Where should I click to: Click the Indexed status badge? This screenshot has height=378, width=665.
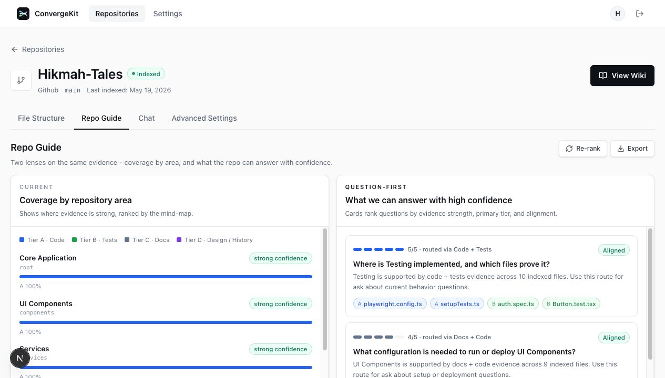tap(146, 74)
